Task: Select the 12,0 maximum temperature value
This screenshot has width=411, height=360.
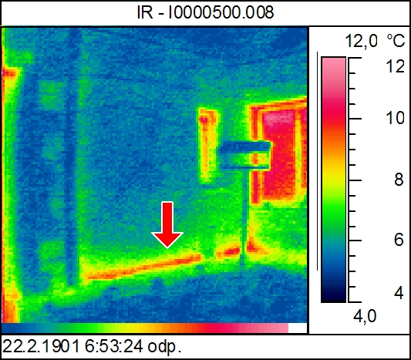Action: (362, 41)
